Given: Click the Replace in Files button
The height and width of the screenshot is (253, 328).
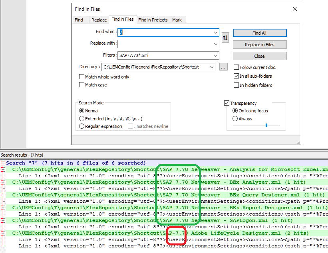Looking at the screenshot, I should [x=259, y=44].
